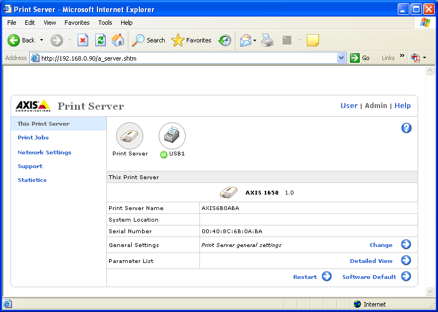Expand the address bar dropdown arrow
This screenshot has height=312, width=438.
tap(342, 58)
